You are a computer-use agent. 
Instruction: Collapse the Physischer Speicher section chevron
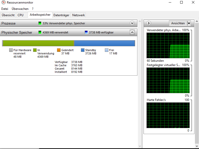click(132, 32)
